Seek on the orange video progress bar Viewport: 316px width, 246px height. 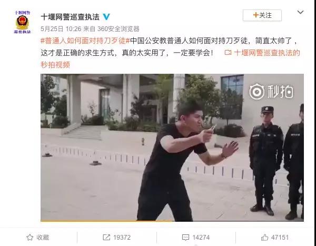172,221
